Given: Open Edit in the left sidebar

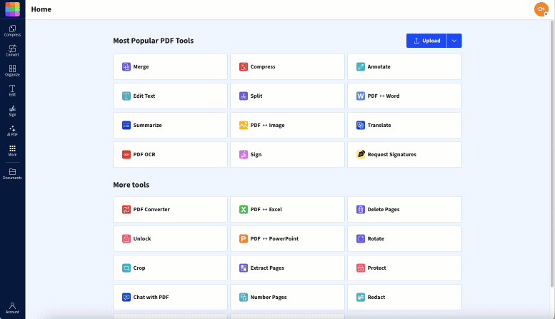Looking at the screenshot, I should point(12,91).
